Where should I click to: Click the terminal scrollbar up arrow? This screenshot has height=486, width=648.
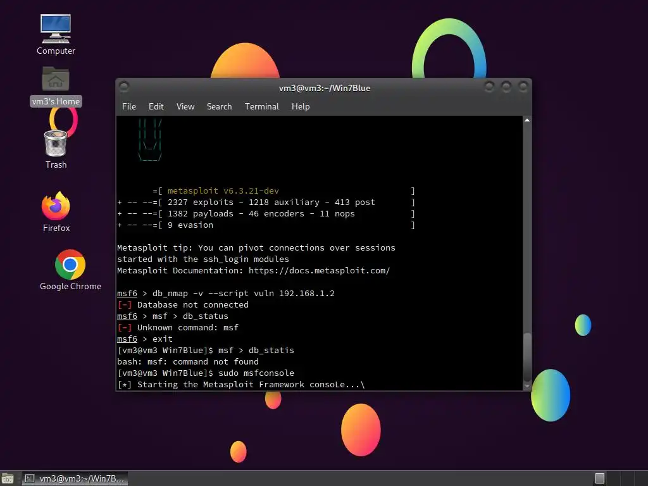pos(527,120)
